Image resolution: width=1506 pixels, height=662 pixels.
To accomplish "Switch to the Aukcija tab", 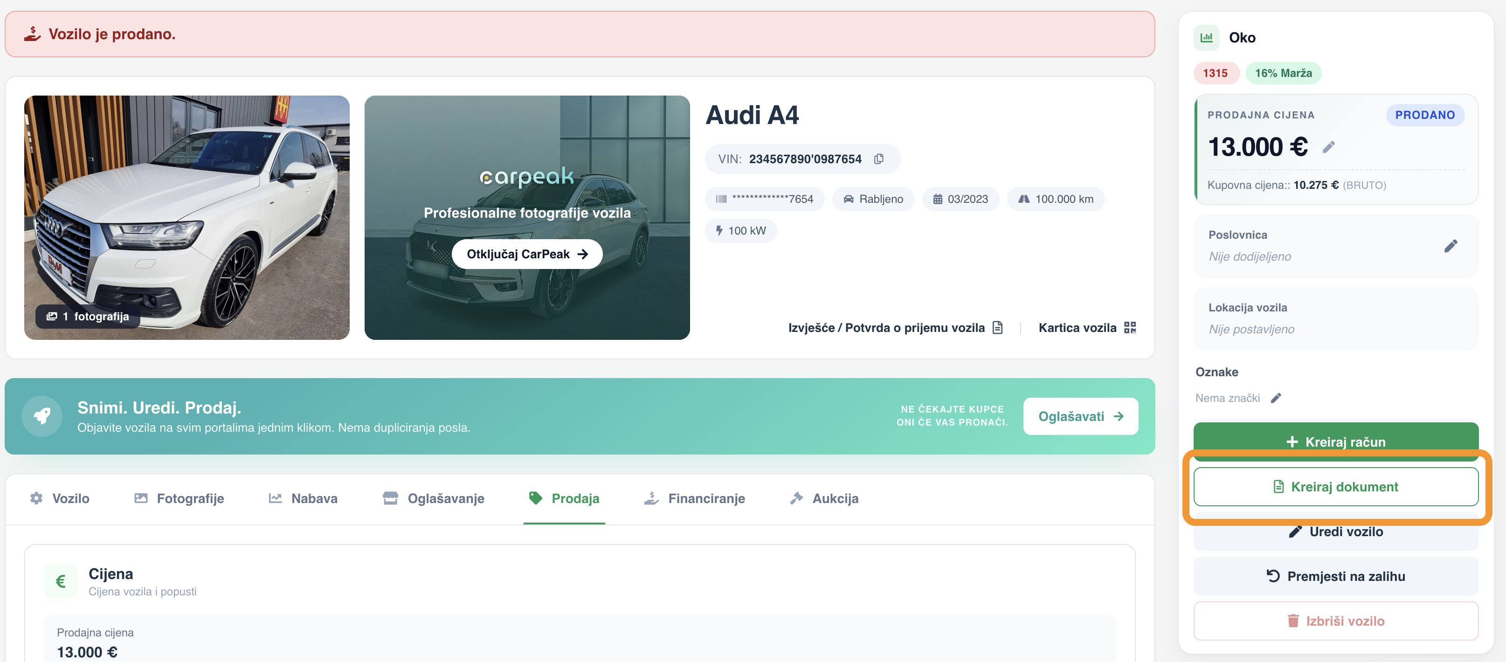I will [824, 498].
